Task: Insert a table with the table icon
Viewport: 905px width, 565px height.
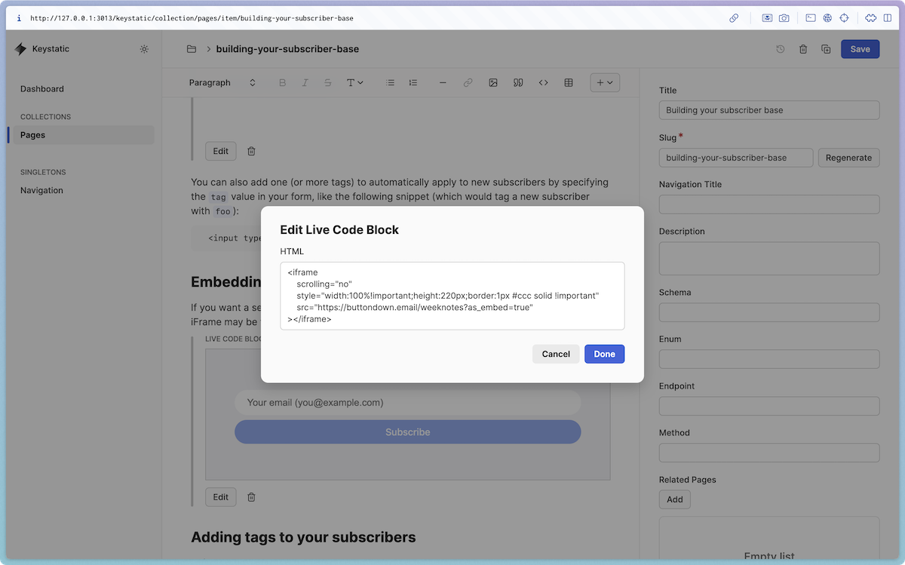Action: [569, 82]
